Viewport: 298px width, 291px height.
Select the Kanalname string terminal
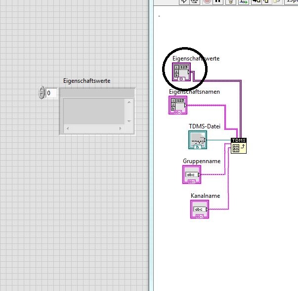(x=200, y=209)
